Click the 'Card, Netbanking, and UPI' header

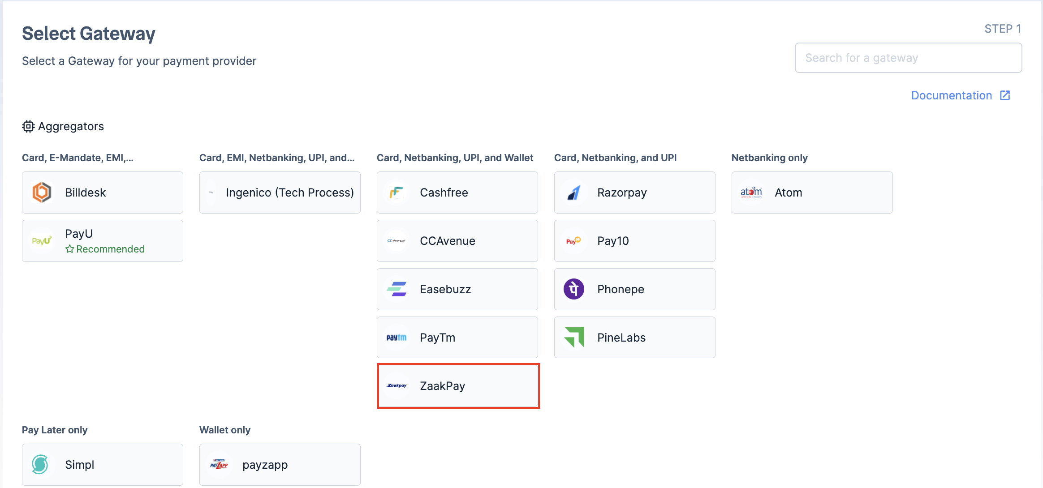tap(616, 158)
